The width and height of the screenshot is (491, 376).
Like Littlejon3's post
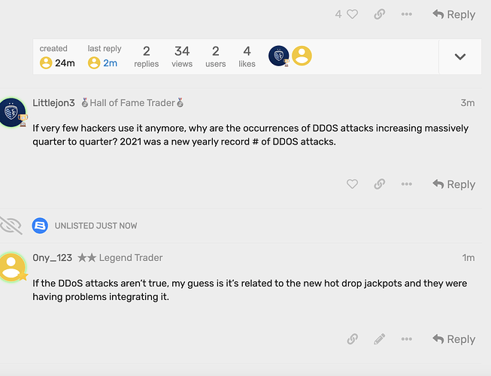click(352, 184)
